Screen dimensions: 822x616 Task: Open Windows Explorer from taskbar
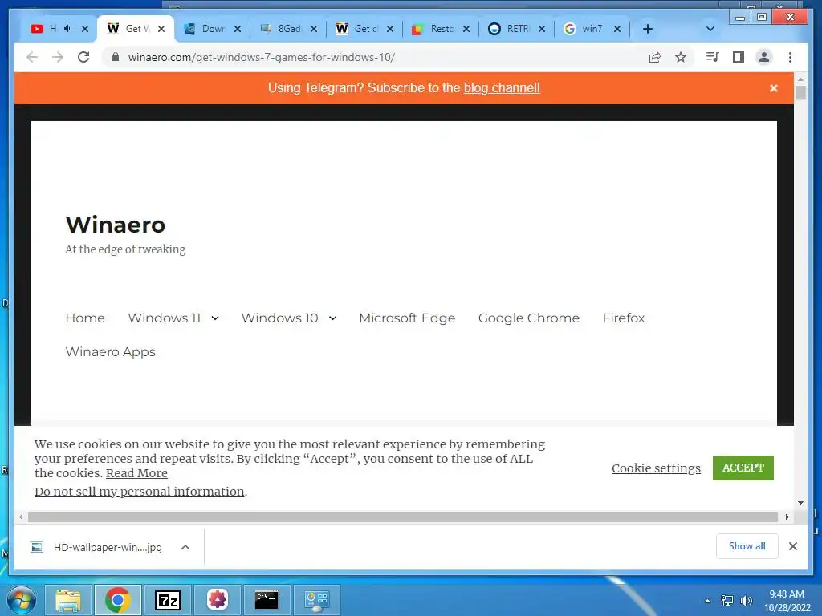(68, 600)
